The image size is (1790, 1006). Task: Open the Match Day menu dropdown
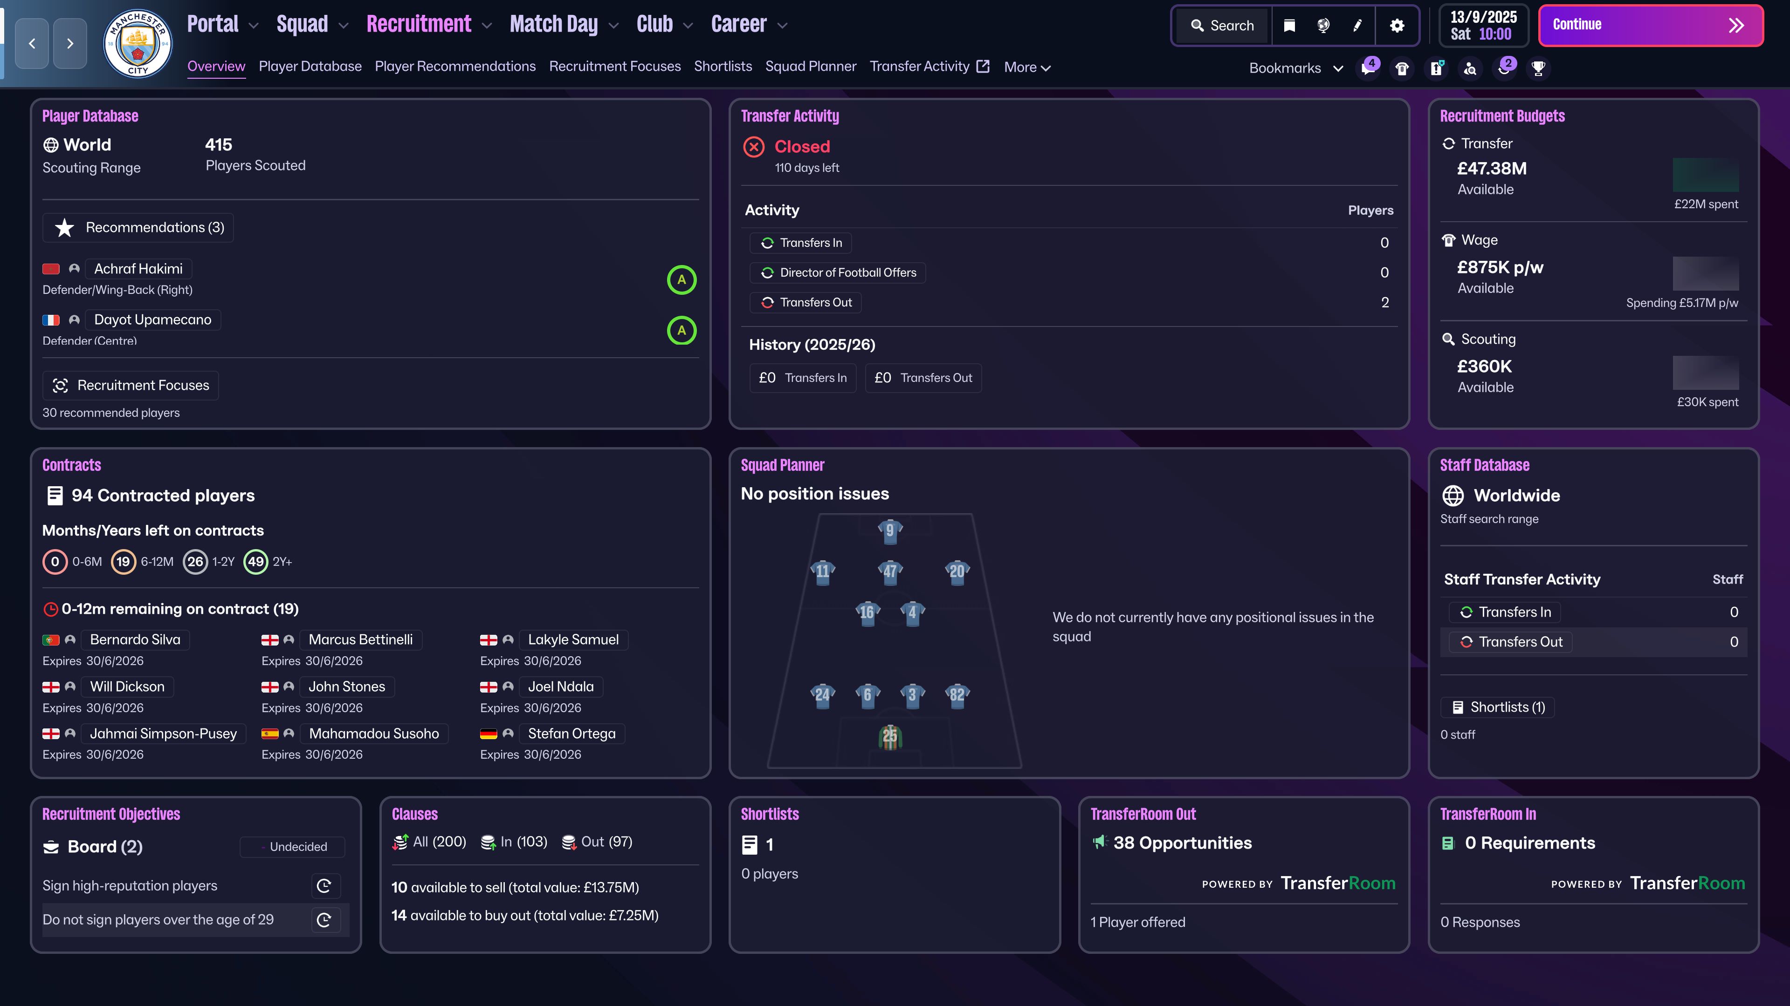click(564, 24)
